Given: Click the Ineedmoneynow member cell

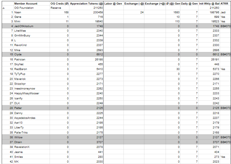Looking at the screenshot, I should pyautogui.click(x=32, y=88).
